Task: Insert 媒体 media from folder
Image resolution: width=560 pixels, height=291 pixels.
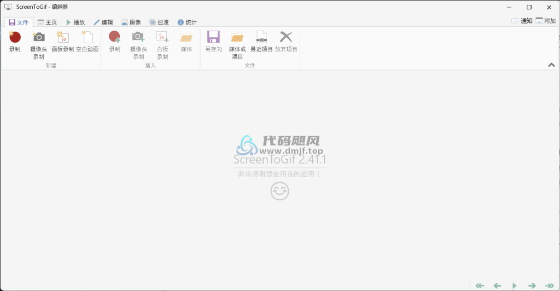Action: tap(186, 42)
